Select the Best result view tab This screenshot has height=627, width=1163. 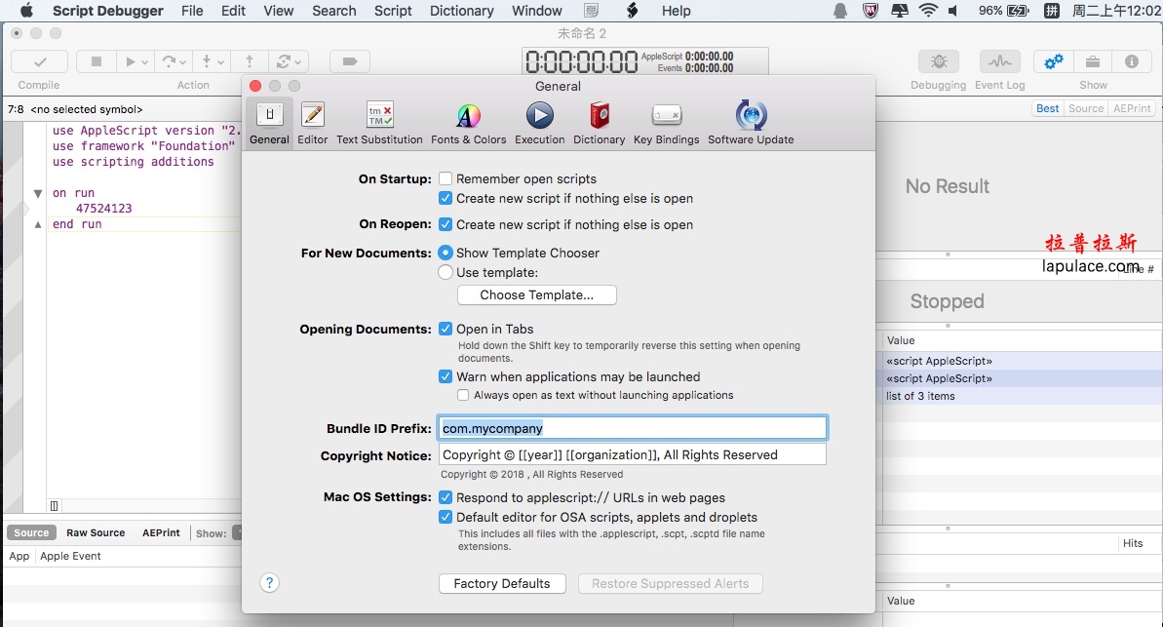click(1047, 108)
